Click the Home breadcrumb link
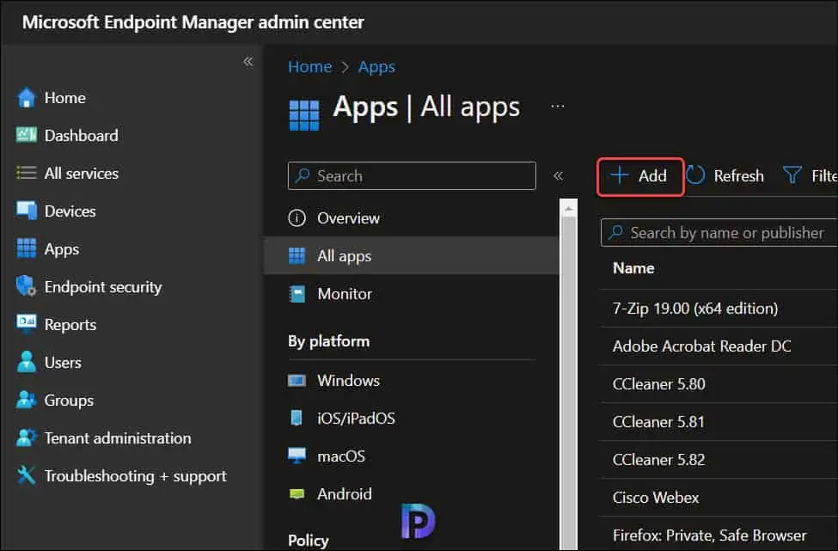 (310, 67)
